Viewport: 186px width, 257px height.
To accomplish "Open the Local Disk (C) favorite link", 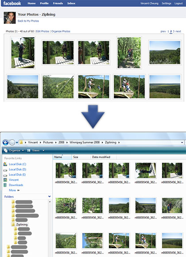I will [x=17, y=164].
